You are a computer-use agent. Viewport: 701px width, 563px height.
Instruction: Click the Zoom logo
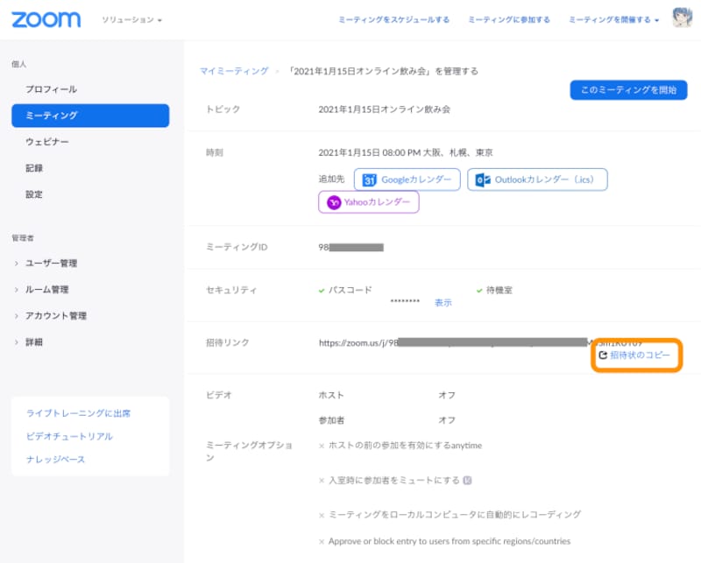coord(46,19)
